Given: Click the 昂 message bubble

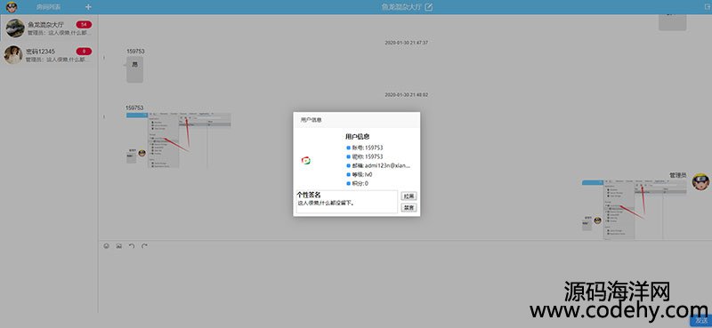Looking at the screenshot, I should (x=135, y=69).
